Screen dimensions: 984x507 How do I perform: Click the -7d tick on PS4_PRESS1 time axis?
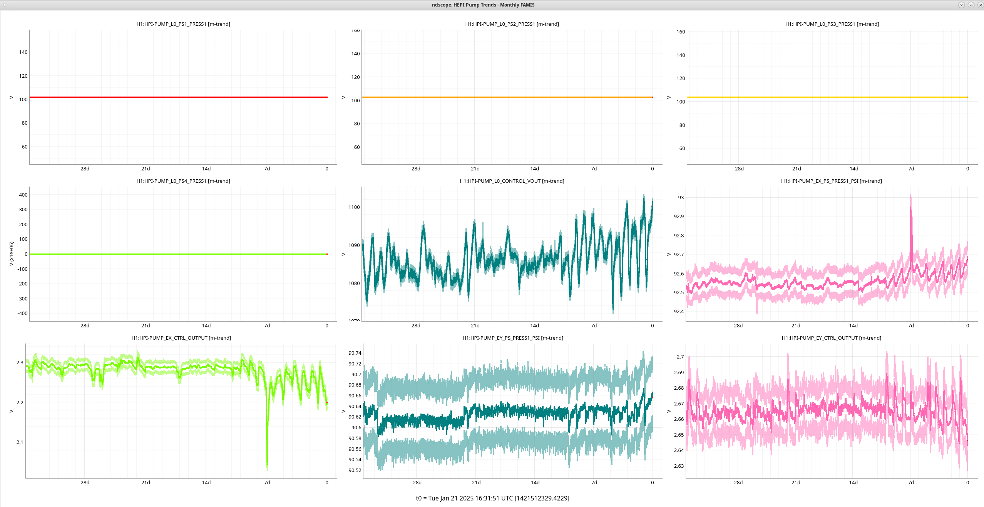click(x=266, y=325)
